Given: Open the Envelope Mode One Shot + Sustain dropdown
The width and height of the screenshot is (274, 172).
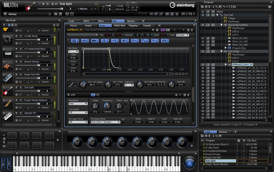Looking at the screenshot, I should pyautogui.click(x=105, y=121).
